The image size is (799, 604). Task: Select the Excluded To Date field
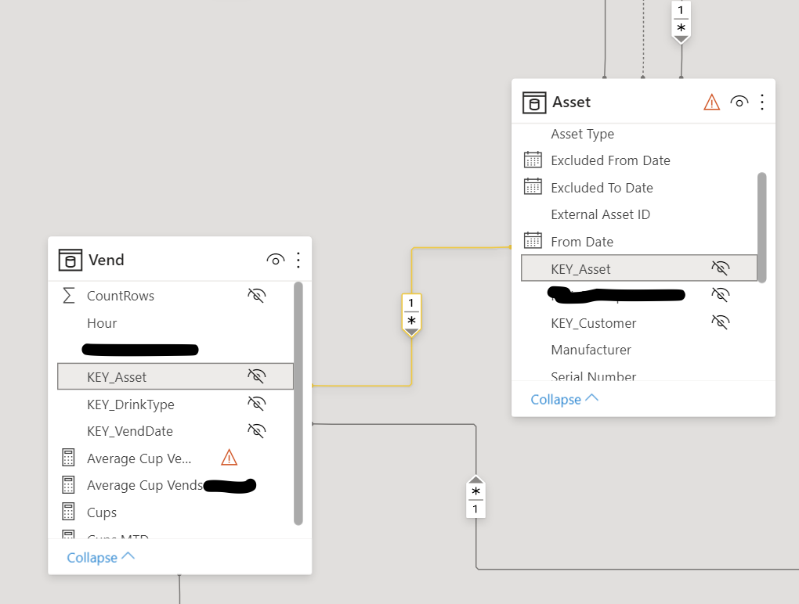pyautogui.click(x=602, y=188)
